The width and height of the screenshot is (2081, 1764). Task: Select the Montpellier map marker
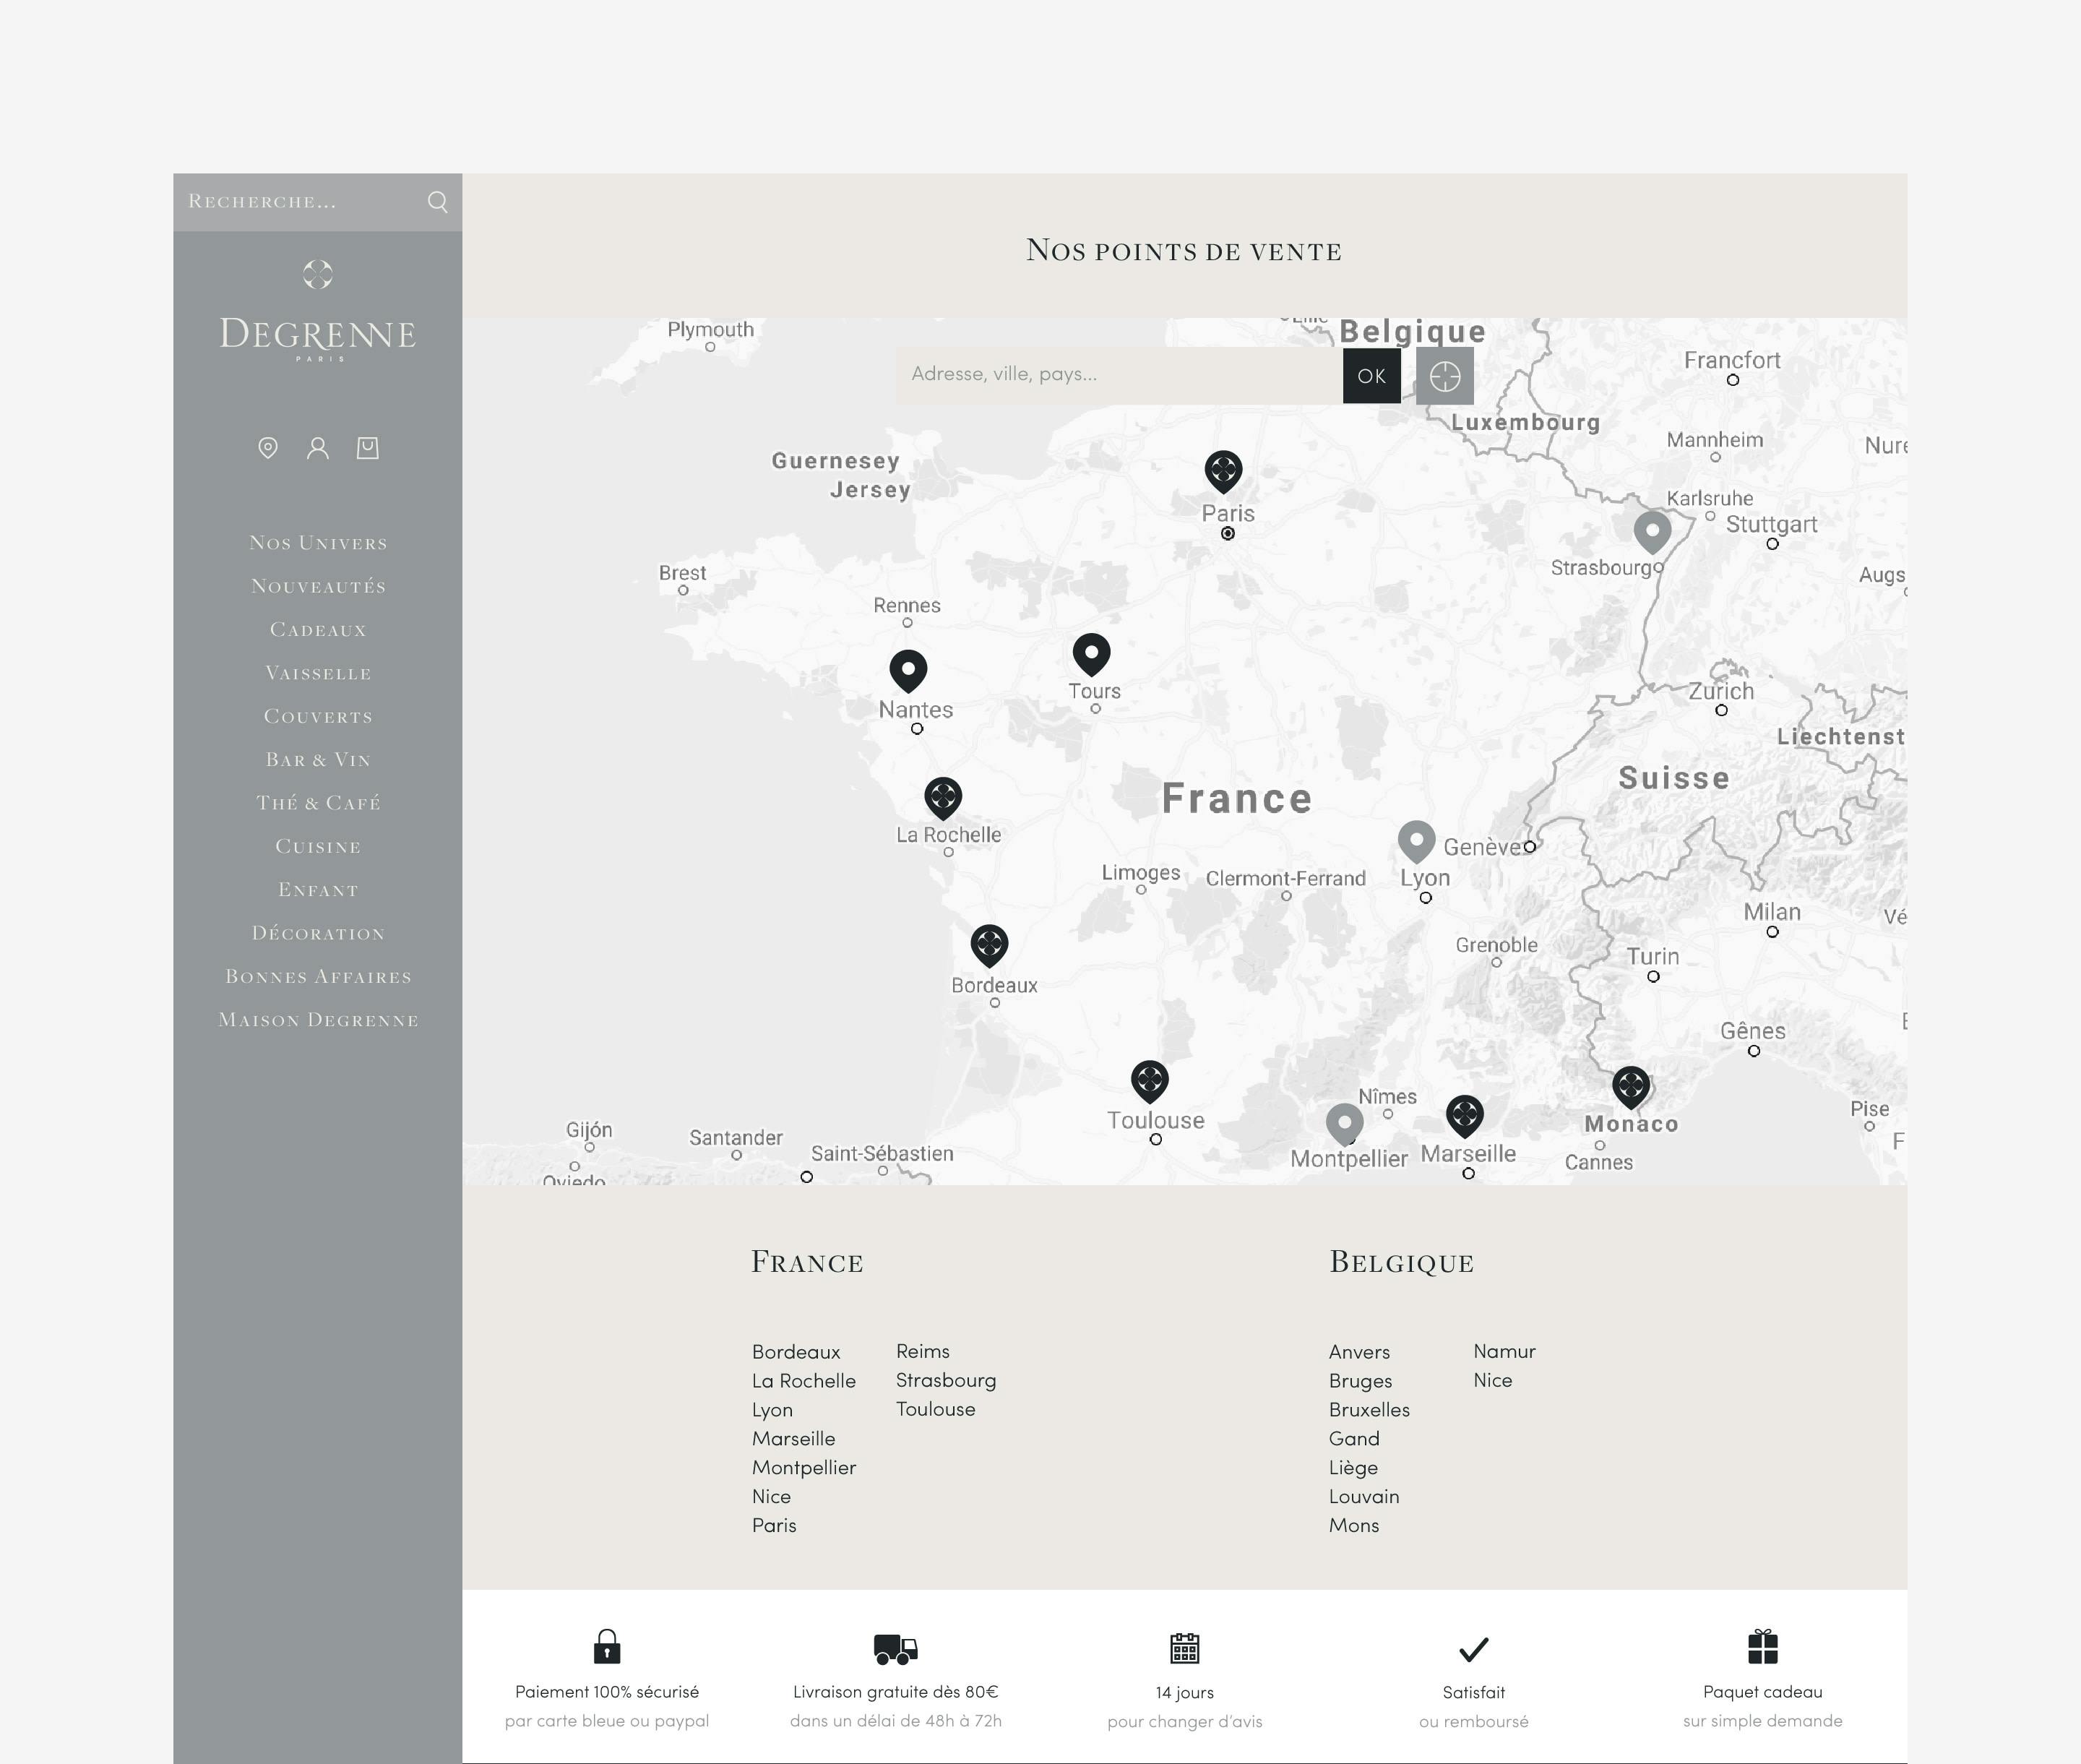1344,1125
